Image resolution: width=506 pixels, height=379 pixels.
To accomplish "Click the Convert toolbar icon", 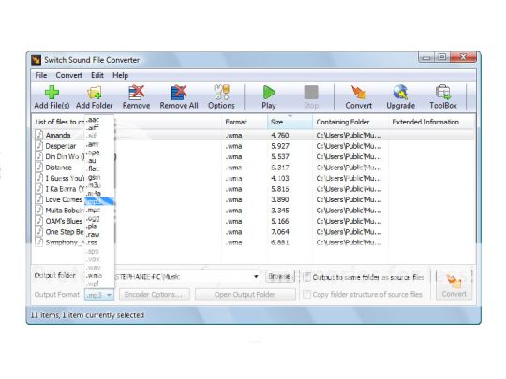I will click(358, 97).
